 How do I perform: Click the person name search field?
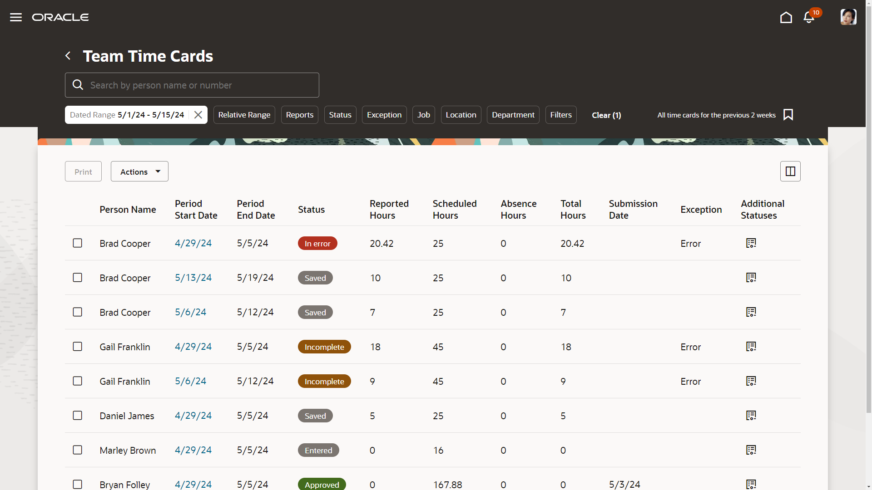(200, 85)
